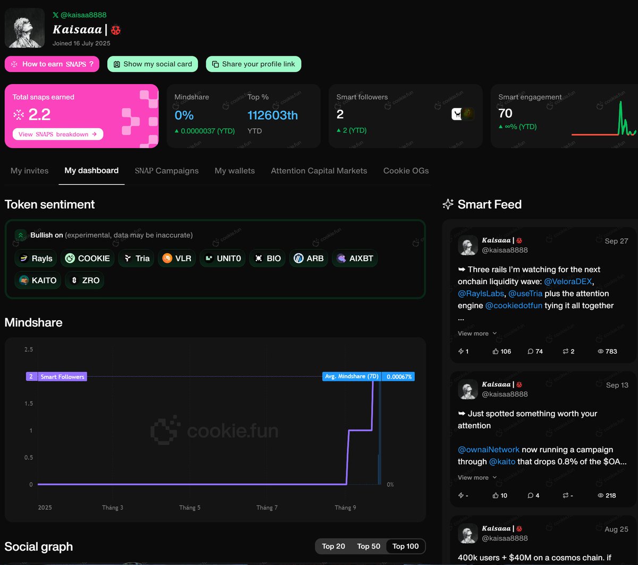This screenshot has height=565, width=638.
Task: Click the like icon showing 10
Action: pos(496,495)
